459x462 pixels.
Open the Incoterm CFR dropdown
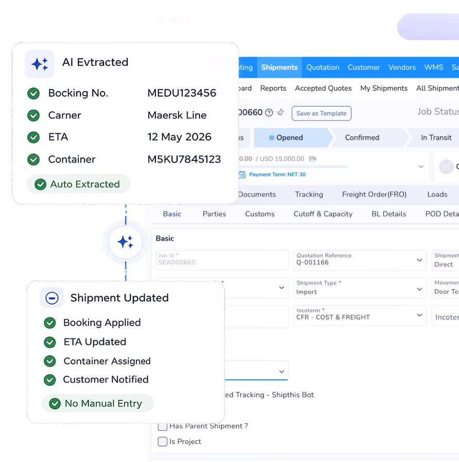click(x=360, y=315)
